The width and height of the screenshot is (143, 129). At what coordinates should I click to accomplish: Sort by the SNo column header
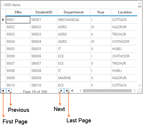[18, 12]
